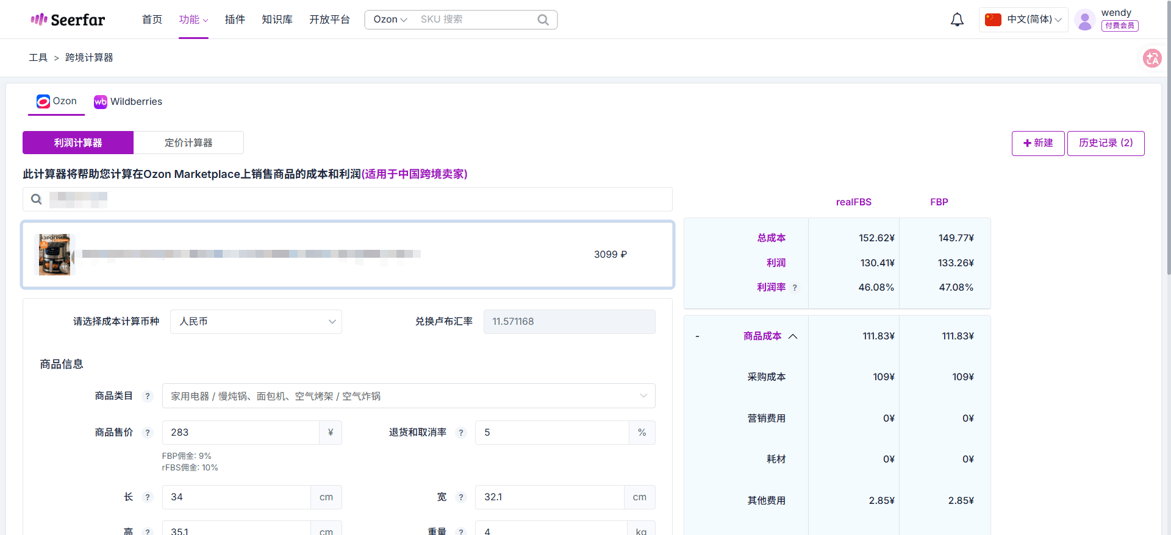1171x535 pixels.
Task: Open the Ozon platform selector in search
Action: pyautogui.click(x=390, y=19)
